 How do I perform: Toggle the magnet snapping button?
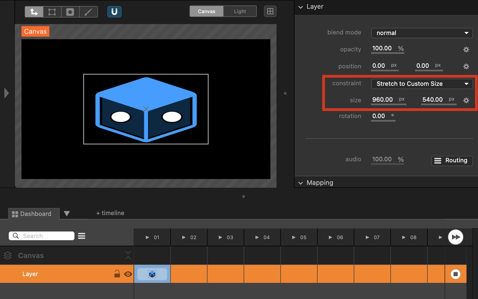pos(114,12)
